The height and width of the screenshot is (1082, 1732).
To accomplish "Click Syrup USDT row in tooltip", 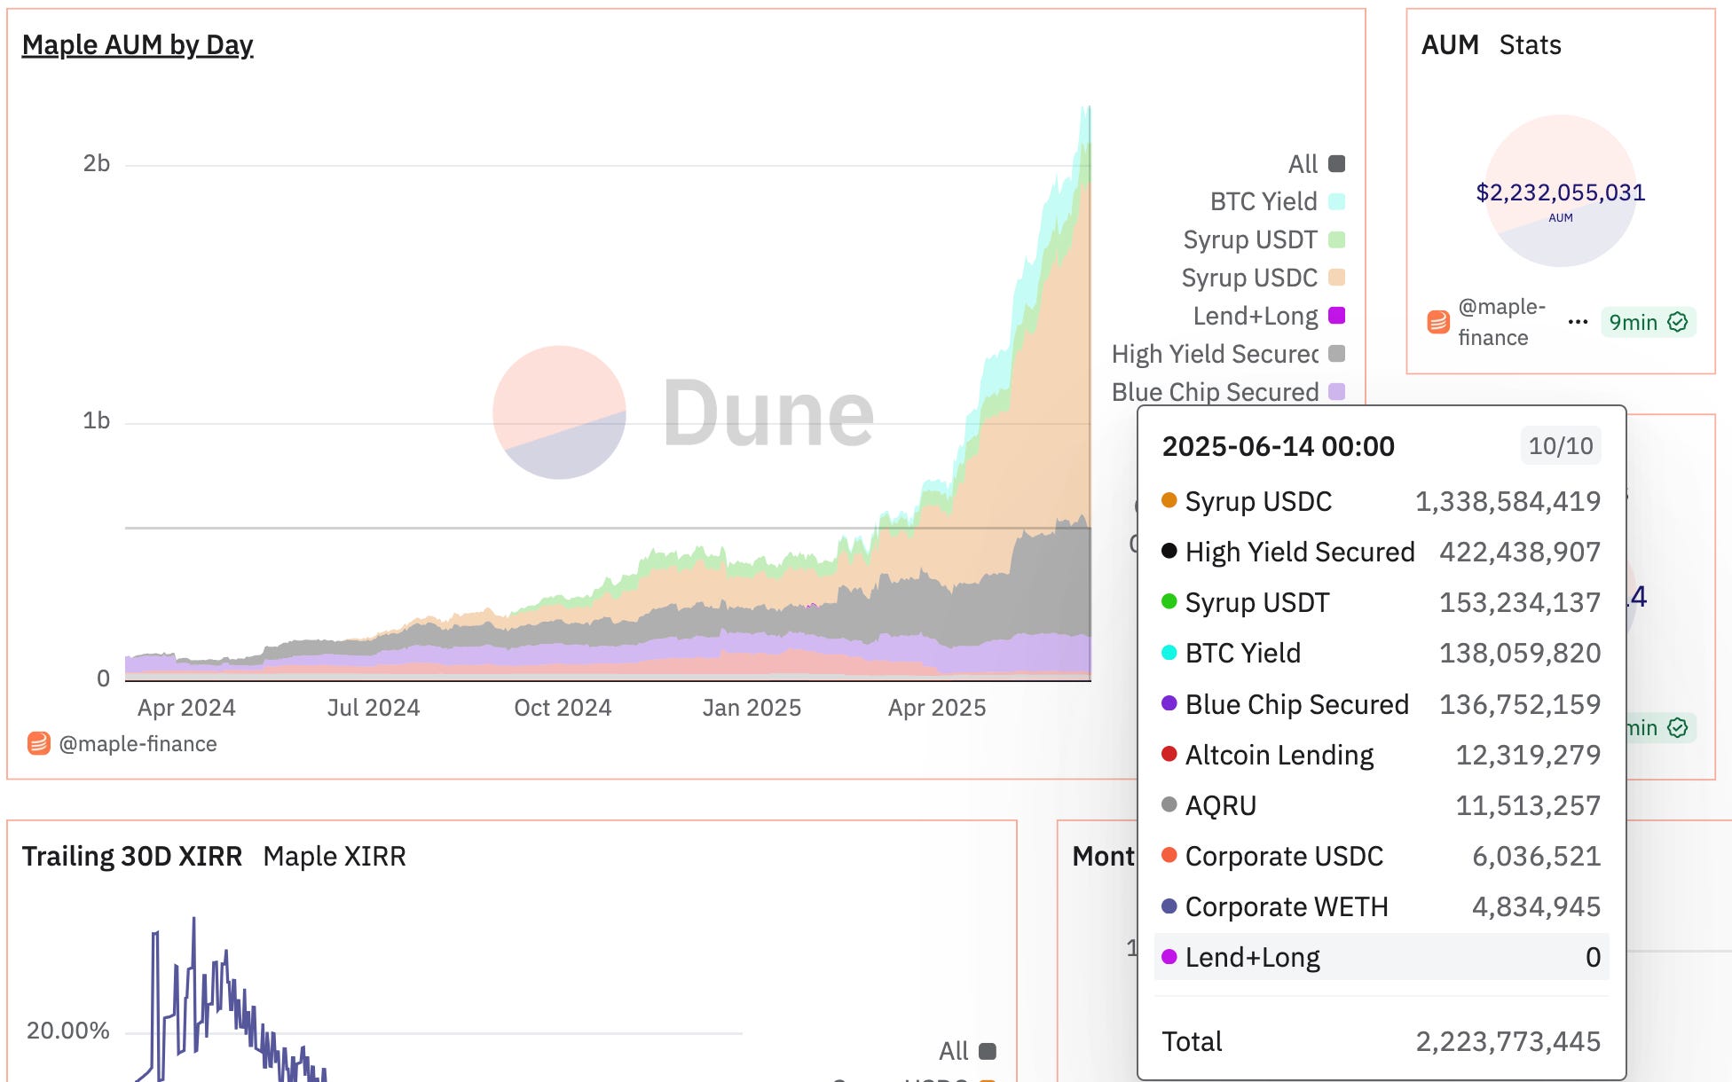I will coord(1381,603).
